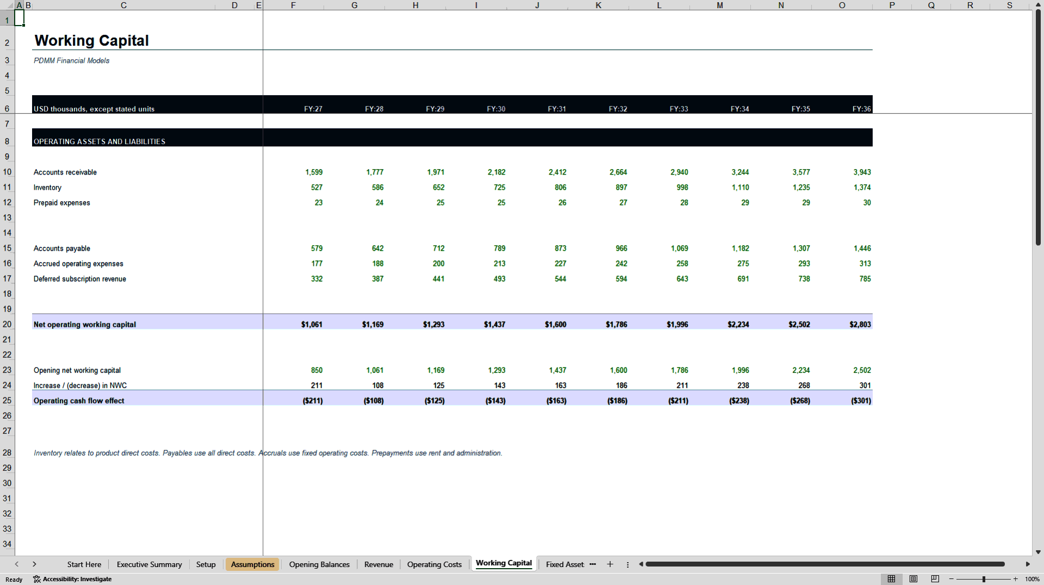Click the zoom out minus icon
Screen dimensions: 1044x585
coord(951,579)
